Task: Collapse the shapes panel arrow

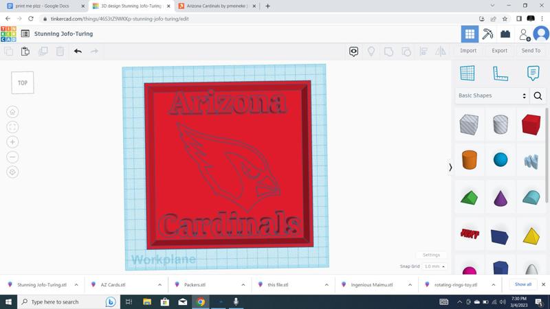Action: click(x=450, y=168)
